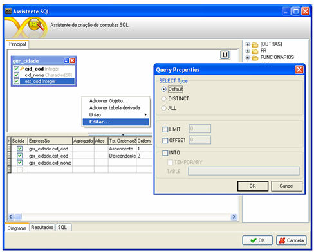
Task: Expand the FR tree node
Action: pos(248,51)
